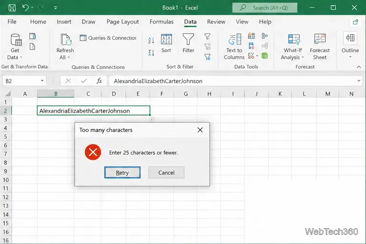Screen dimensions: 366x244
Task: Open the Undo history dropdown arrow
Action: click(32, 8)
